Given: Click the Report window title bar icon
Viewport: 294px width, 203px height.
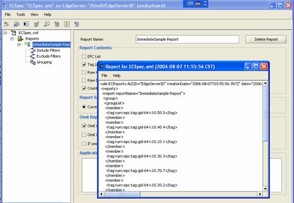Looking at the screenshot, I should 102,66.
